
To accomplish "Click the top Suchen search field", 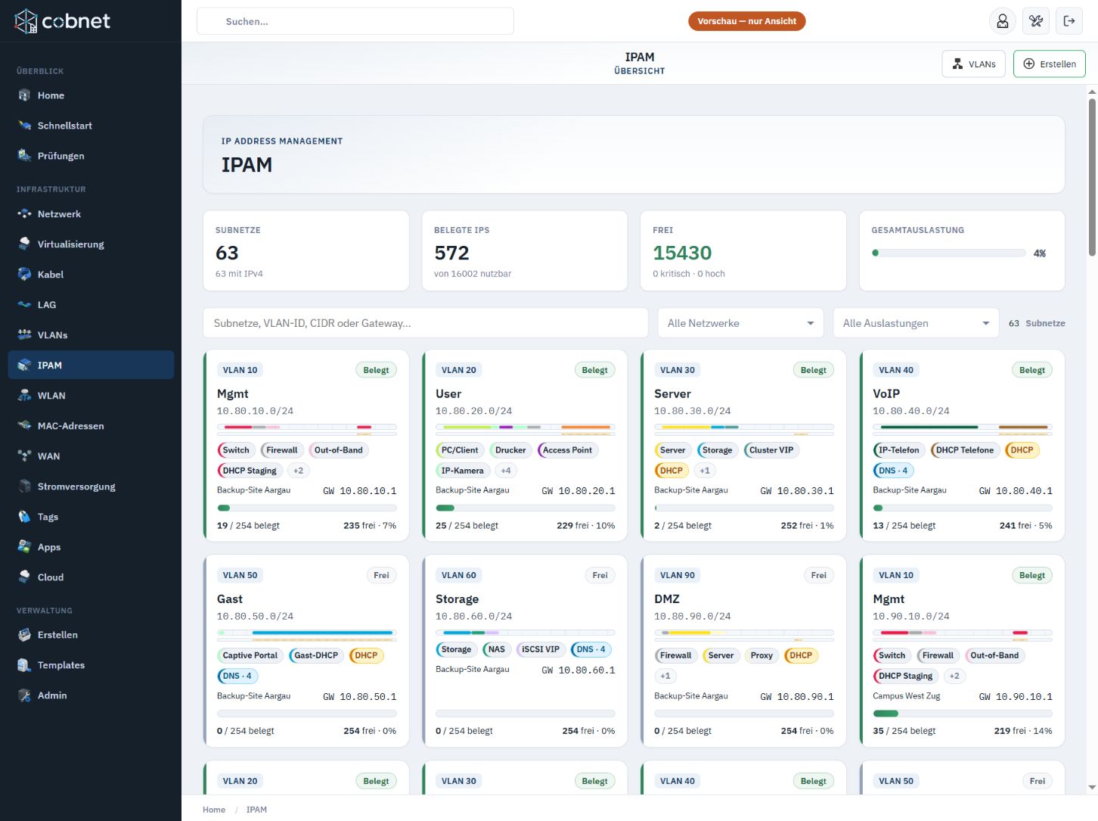I will 355,21.
